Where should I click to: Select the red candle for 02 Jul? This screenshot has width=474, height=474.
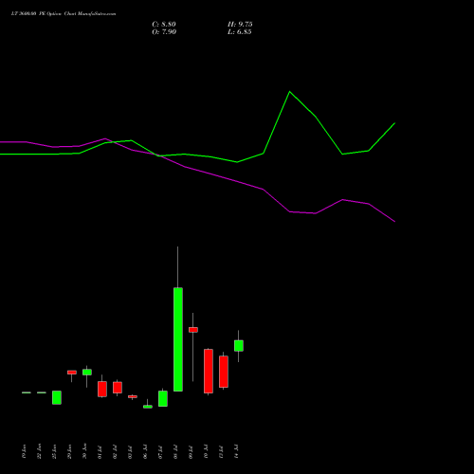click(x=118, y=388)
